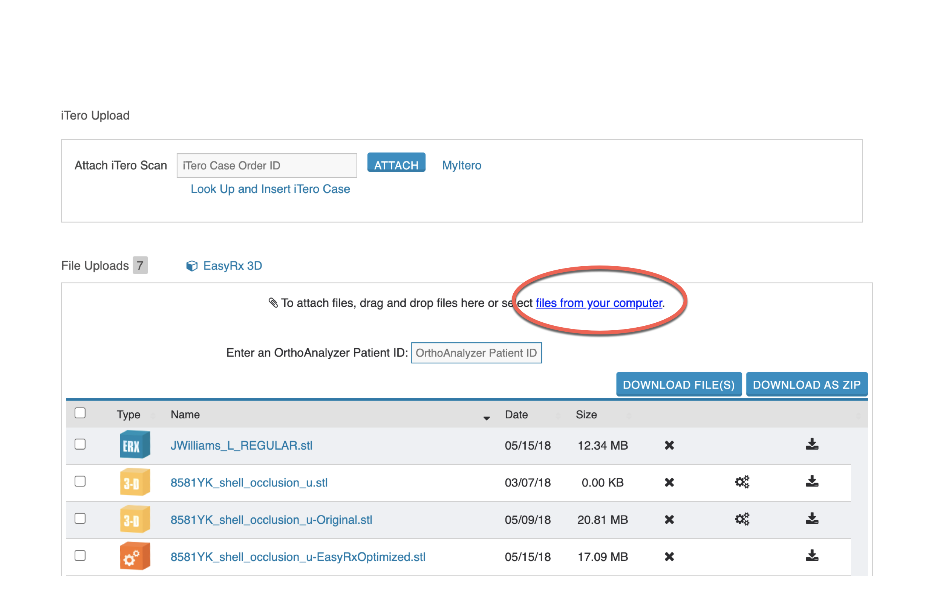Toggle the select-all checkbox in table header
Screen dimensions: 952x598
pos(80,413)
